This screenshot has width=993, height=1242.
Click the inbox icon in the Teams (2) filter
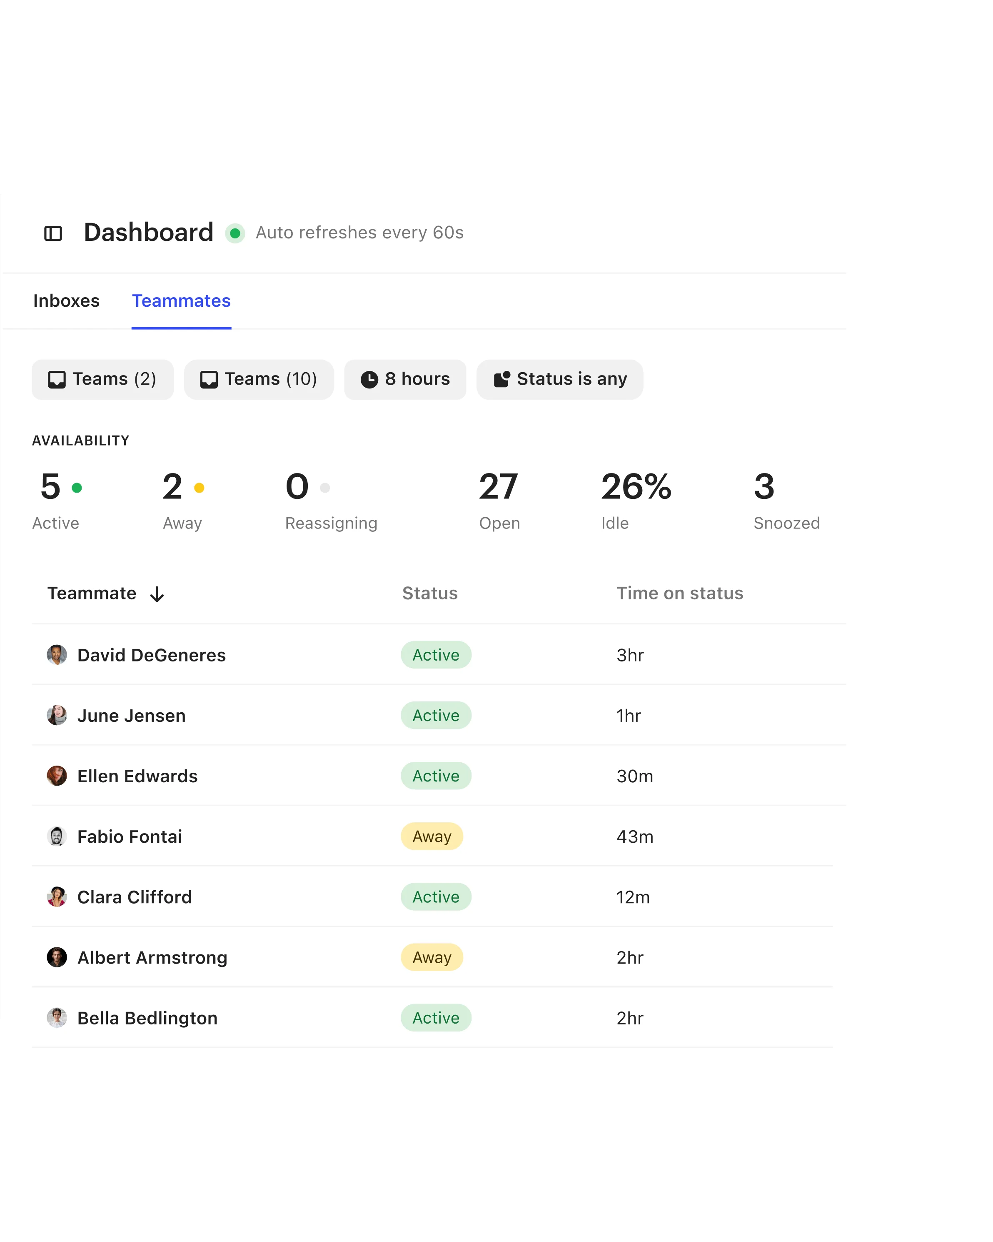(57, 379)
